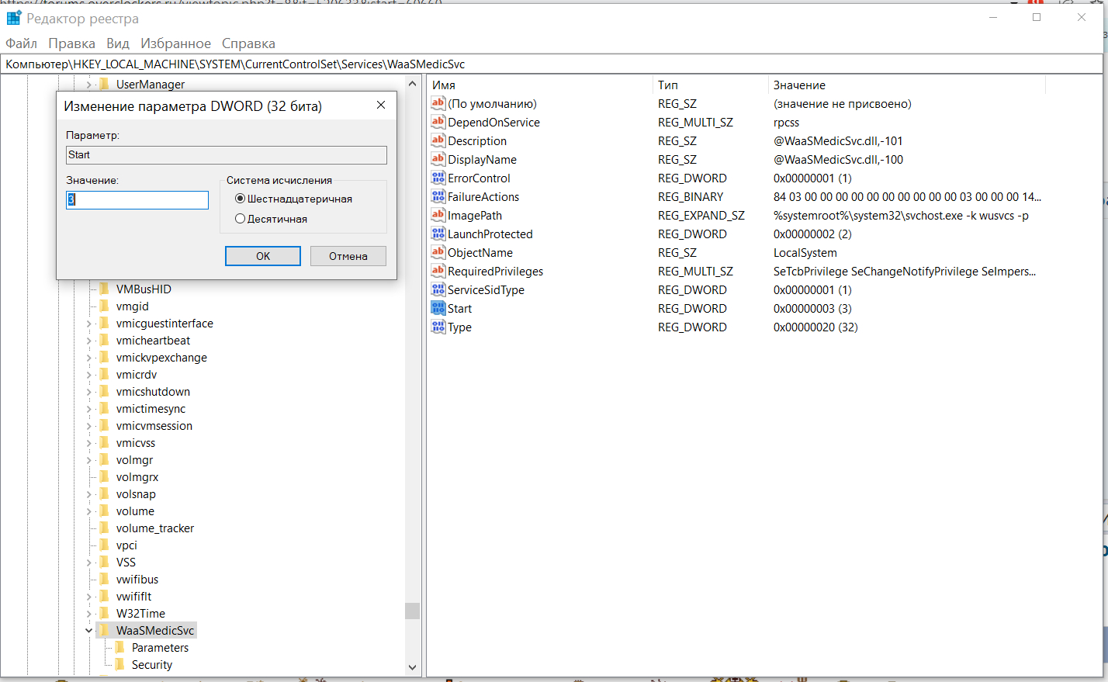
Task: Click the volume_tracker folder icon
Action: click(104, 528)
